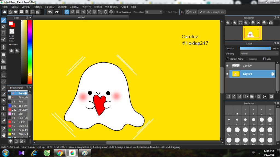280x157 pixels.
Task: Open Chrome from the taskbar
Action: tap(59, 153)
